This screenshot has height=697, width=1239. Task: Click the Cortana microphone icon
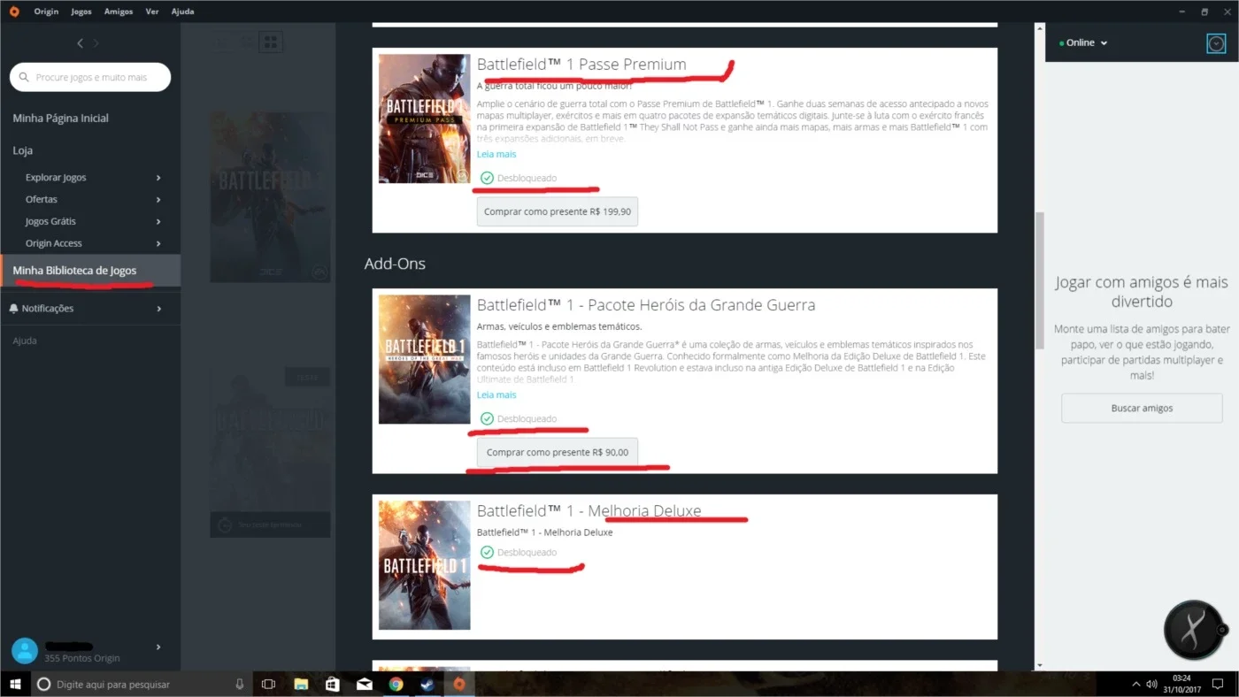(239, 685)
